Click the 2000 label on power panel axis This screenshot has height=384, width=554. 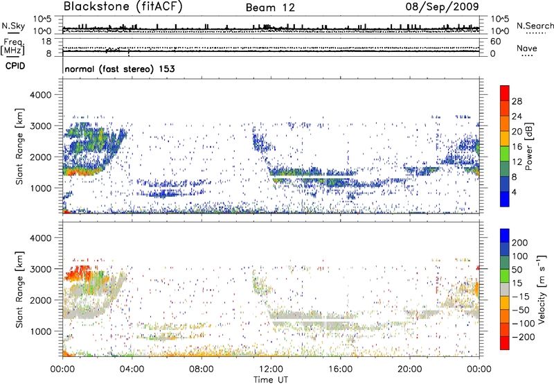pos(40,157)
